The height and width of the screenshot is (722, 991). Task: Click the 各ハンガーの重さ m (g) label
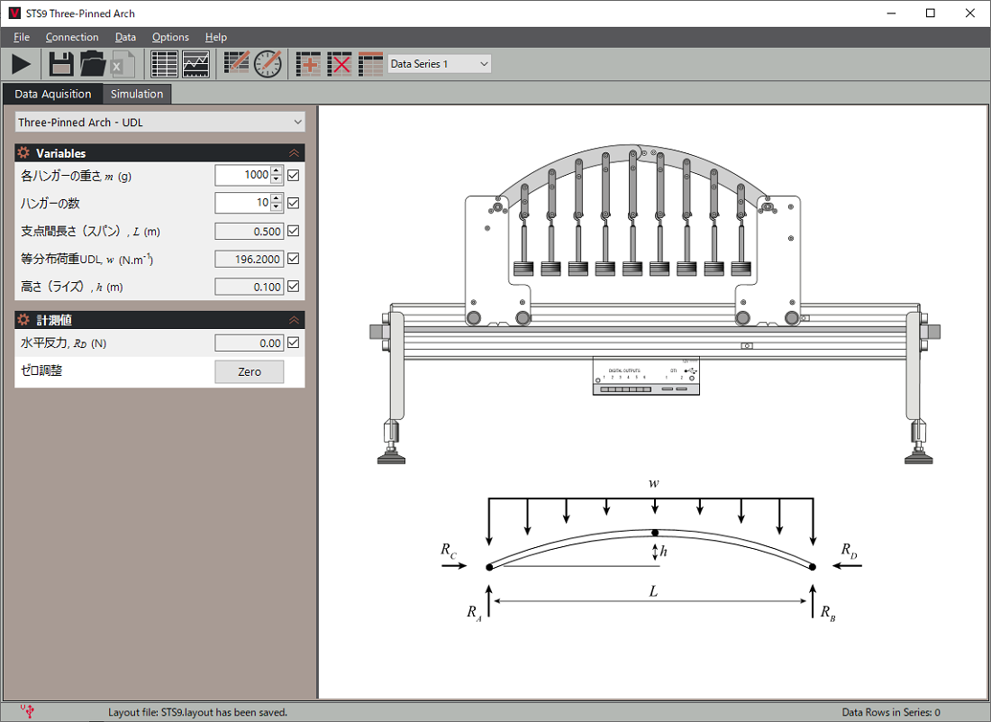click(76, 176)
